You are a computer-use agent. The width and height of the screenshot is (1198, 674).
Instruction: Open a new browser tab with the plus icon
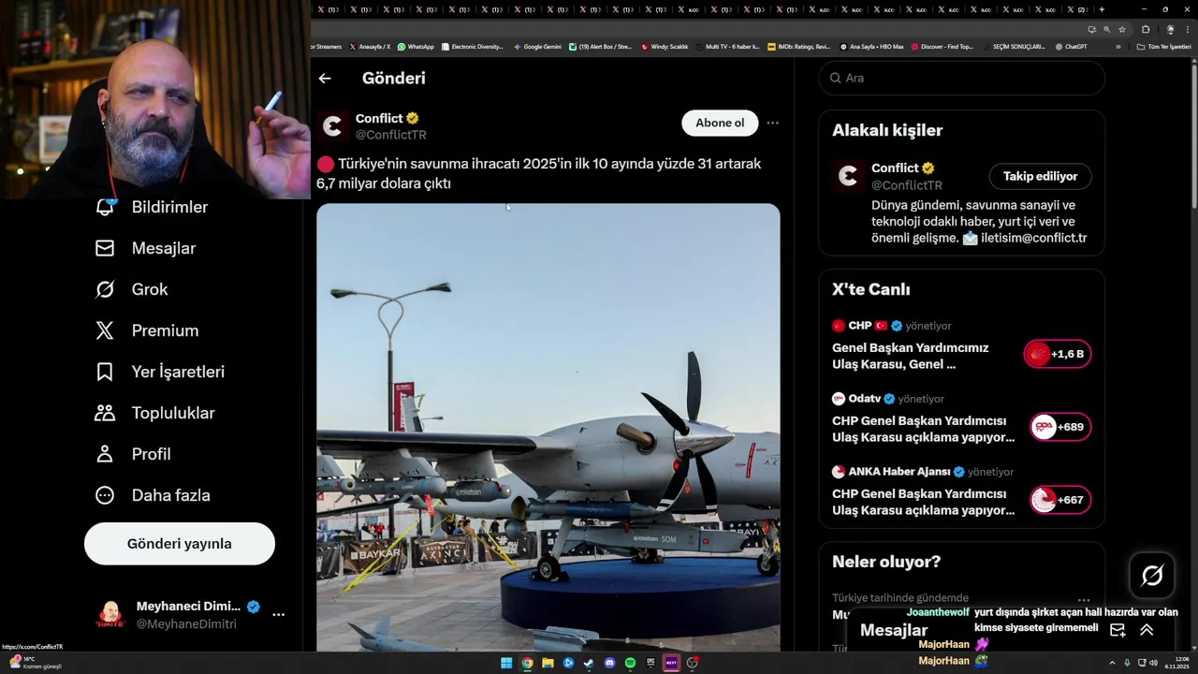[1102, 9]
